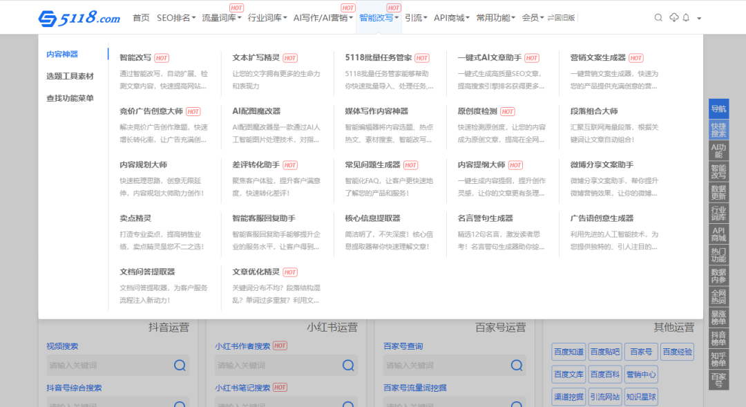Open the 智能客服回复助手 tool

point(264,218)
